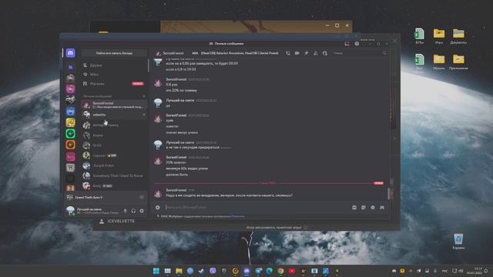Open the Discord inbox icon in title bar
The height and width of the screenshot is (277, 493).
[x=347, y=44]
